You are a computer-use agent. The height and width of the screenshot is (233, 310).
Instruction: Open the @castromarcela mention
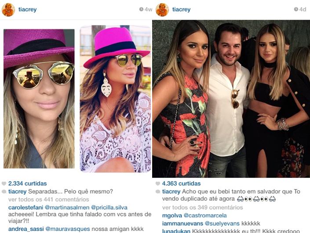[205, 215]
